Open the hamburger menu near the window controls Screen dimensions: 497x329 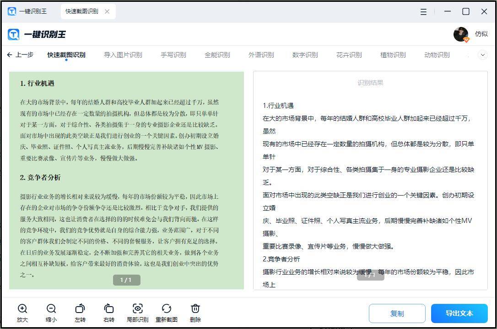click(422, 11)
